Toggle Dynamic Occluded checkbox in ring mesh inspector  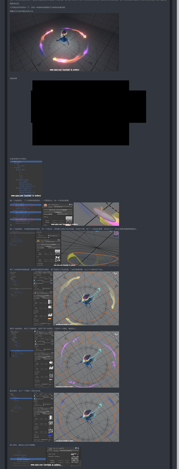pos(48,237)
